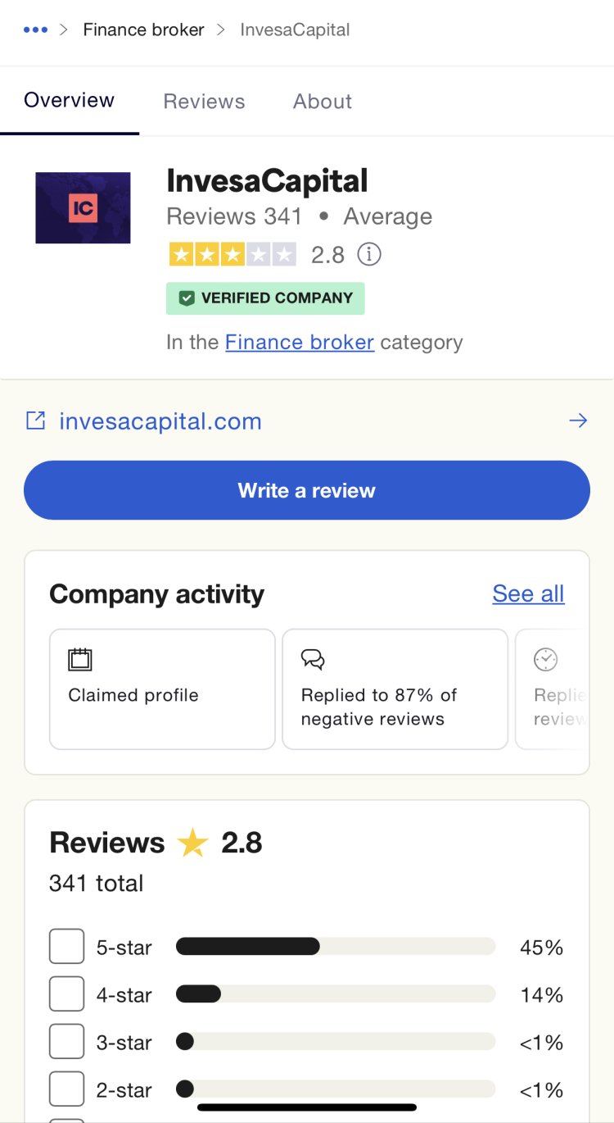Switch to the Reviews tab
The image size is (614, 1123).
[x=204, y=100]
